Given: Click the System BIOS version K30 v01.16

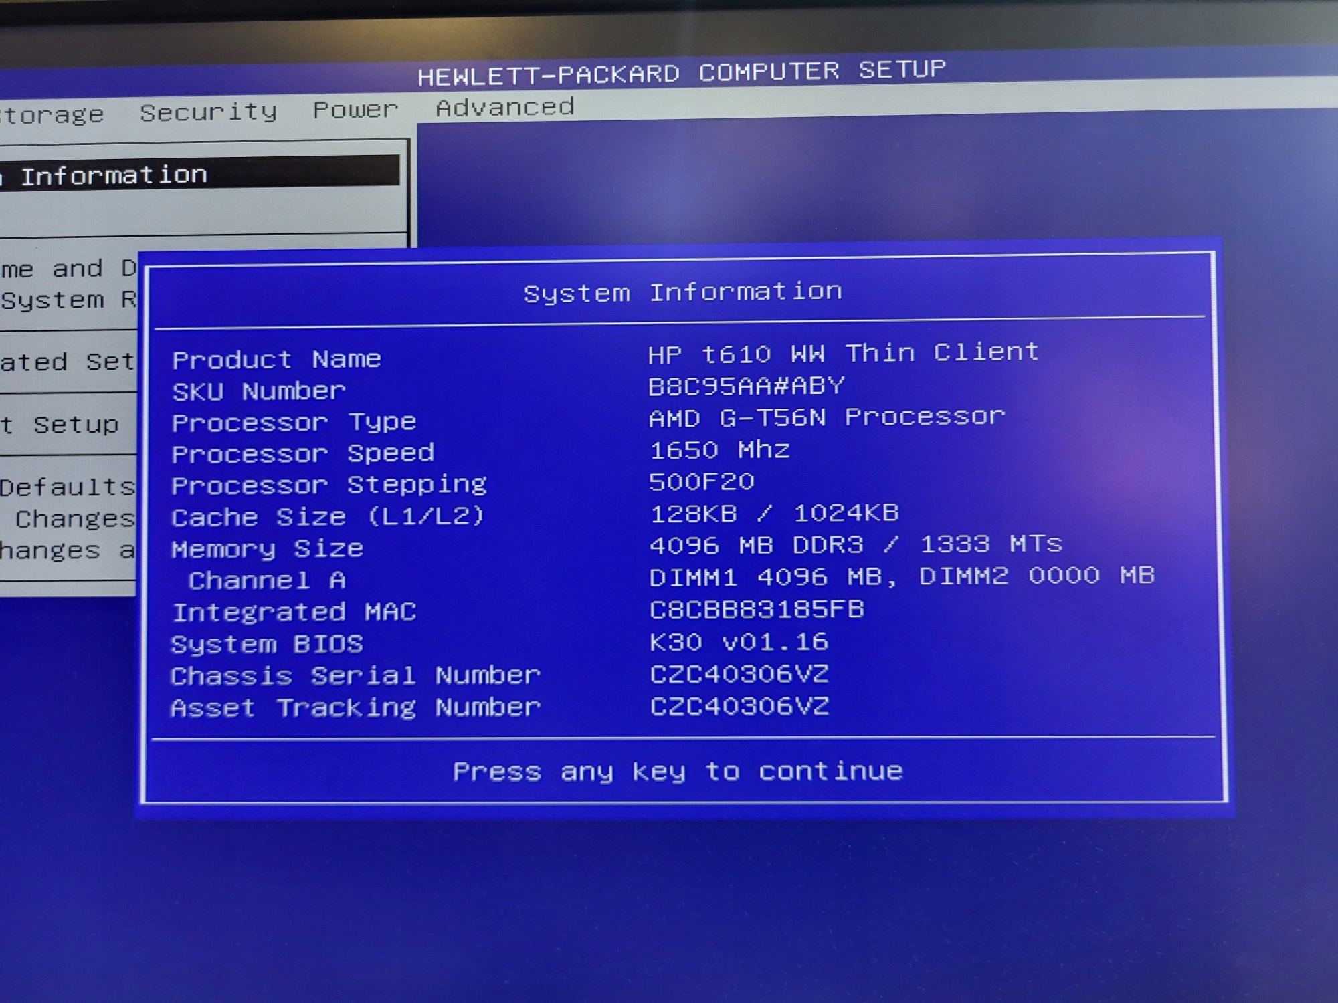Looking at the screenshot, I should (739, 642).
